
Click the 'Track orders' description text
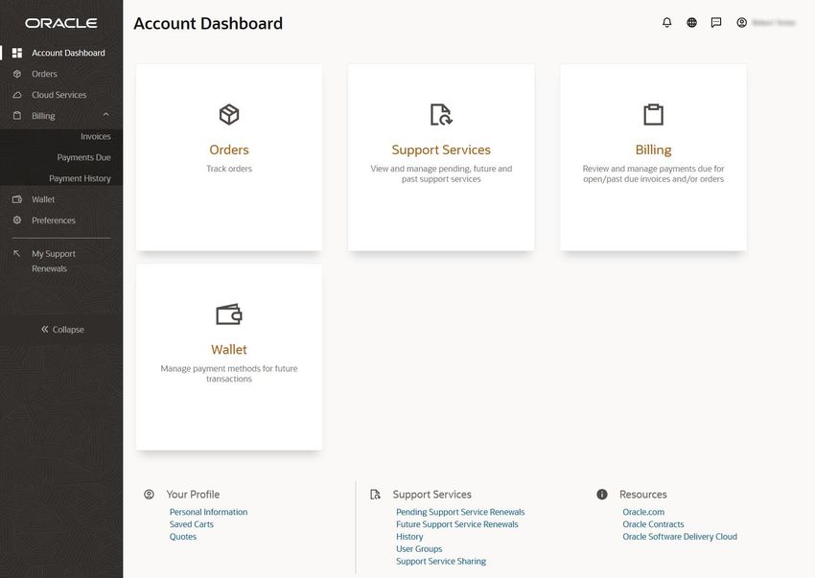coord(229,169)
